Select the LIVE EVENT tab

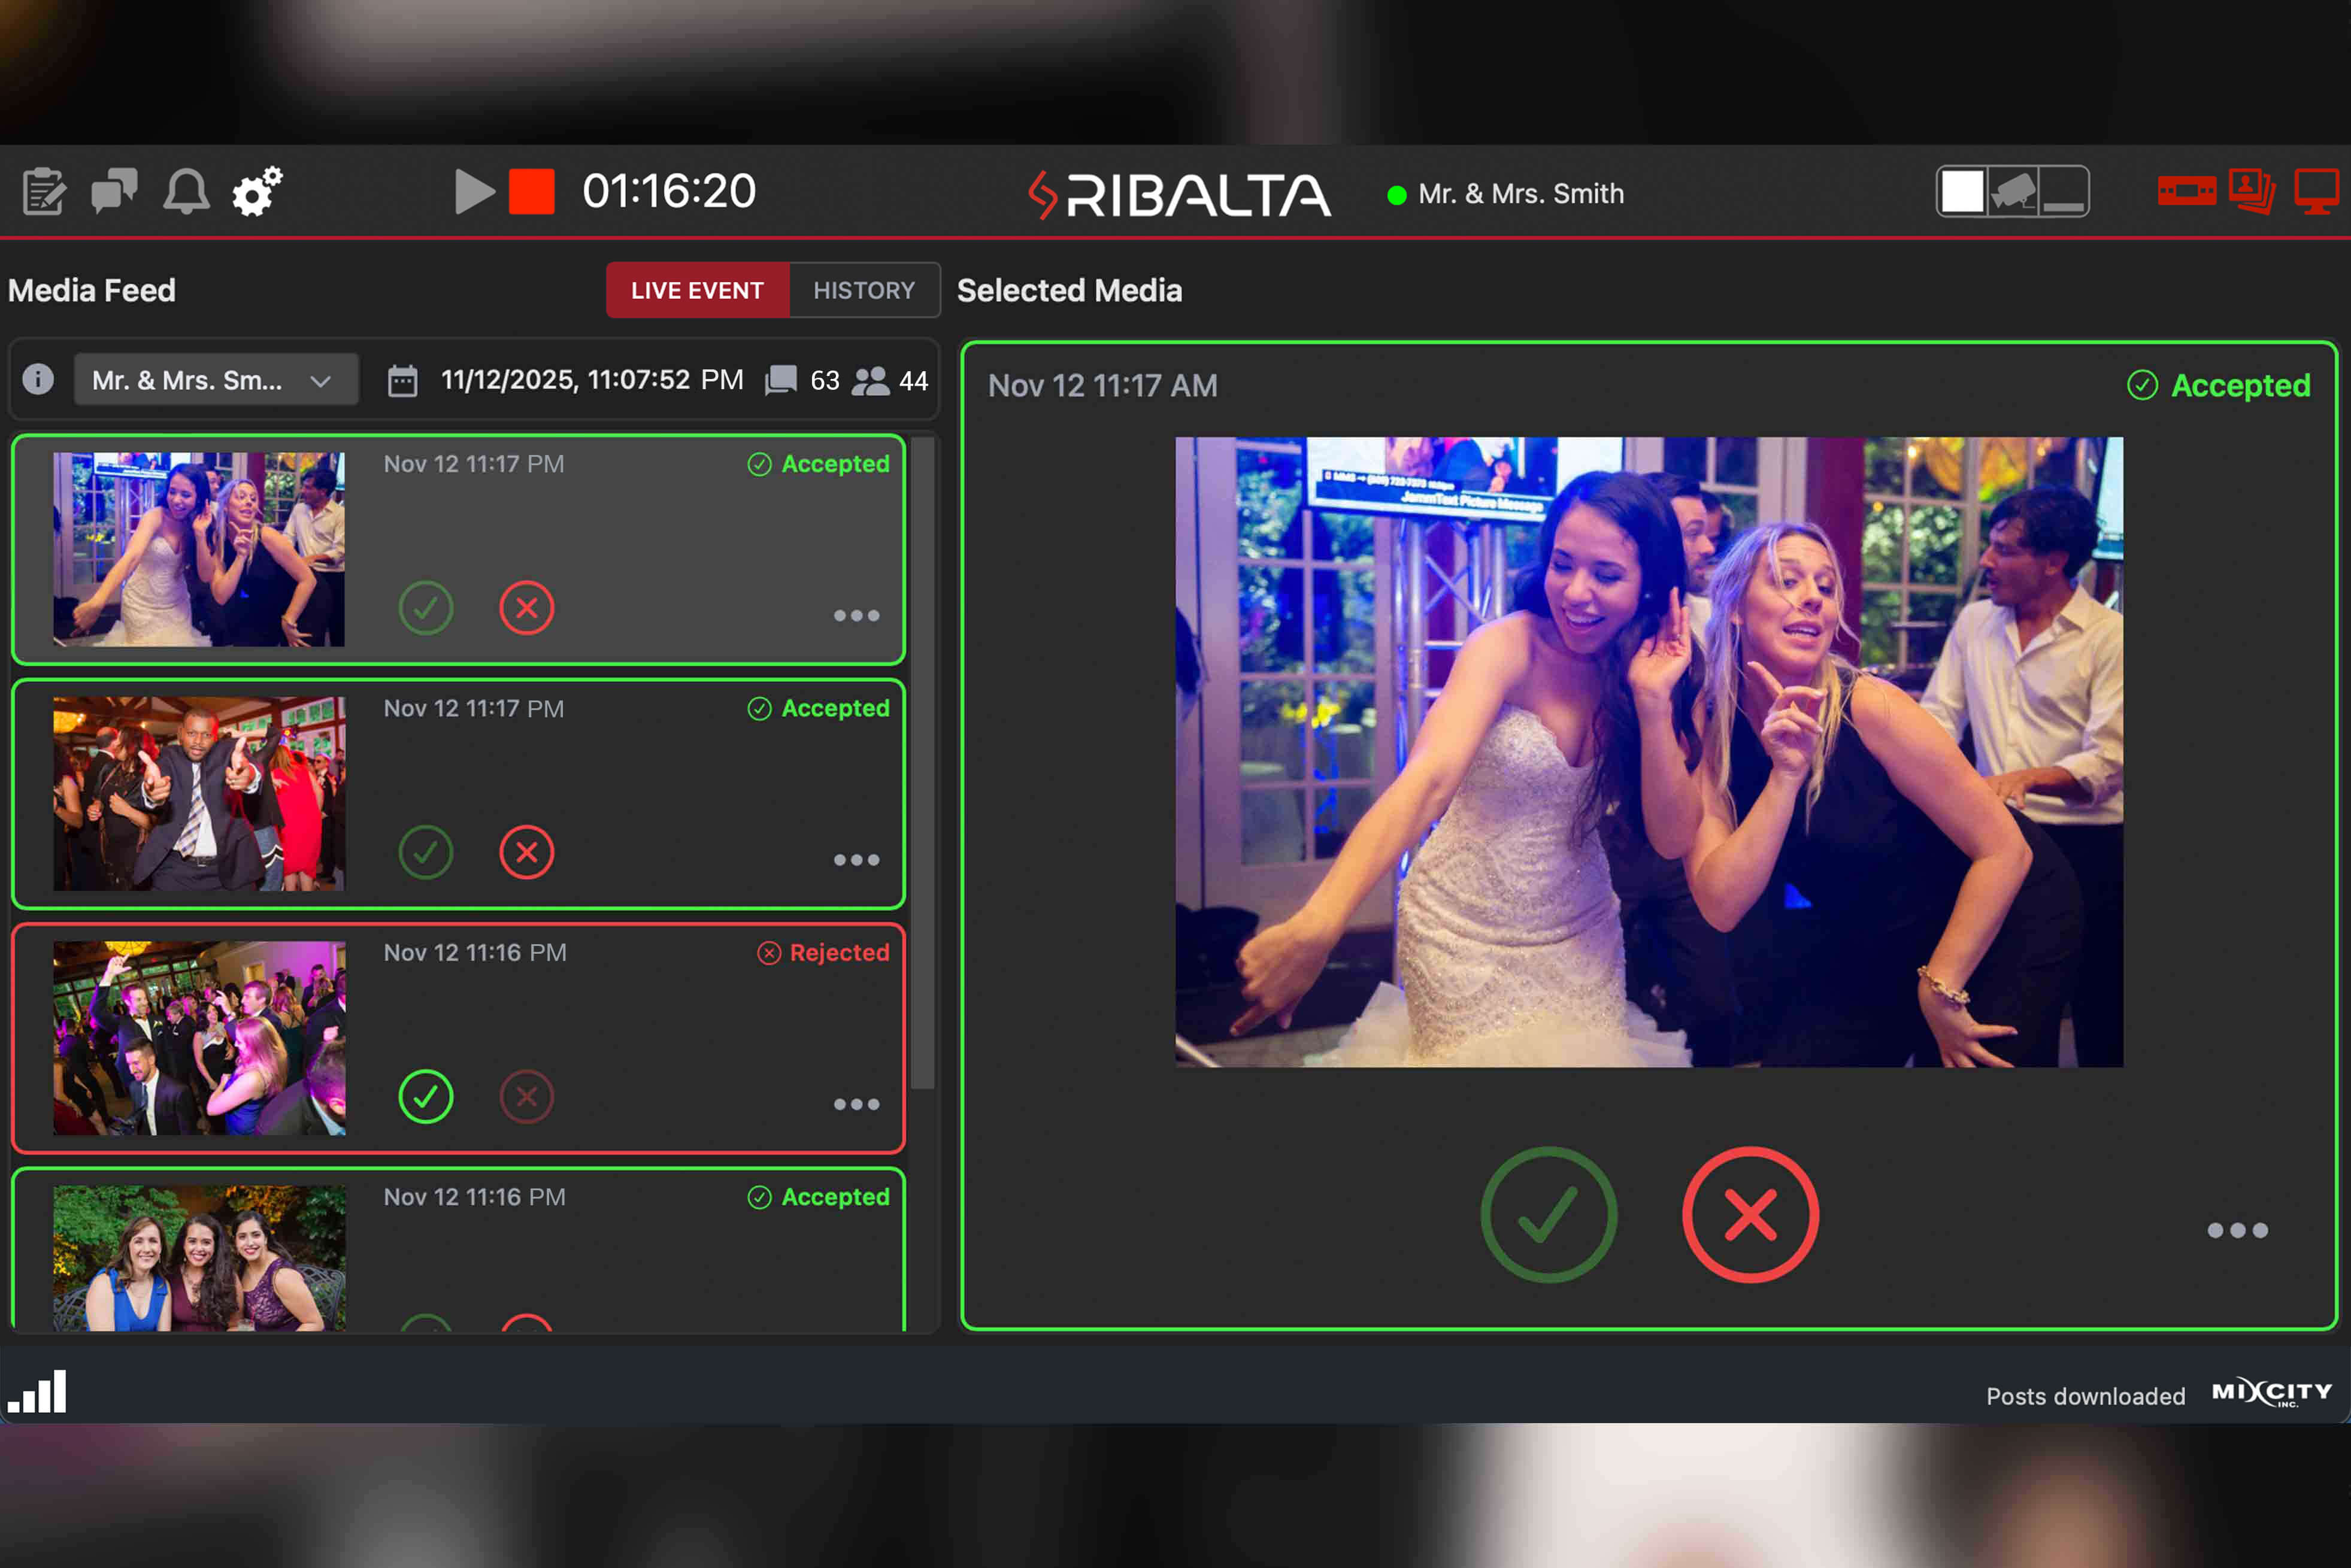[x=697, y=290]
